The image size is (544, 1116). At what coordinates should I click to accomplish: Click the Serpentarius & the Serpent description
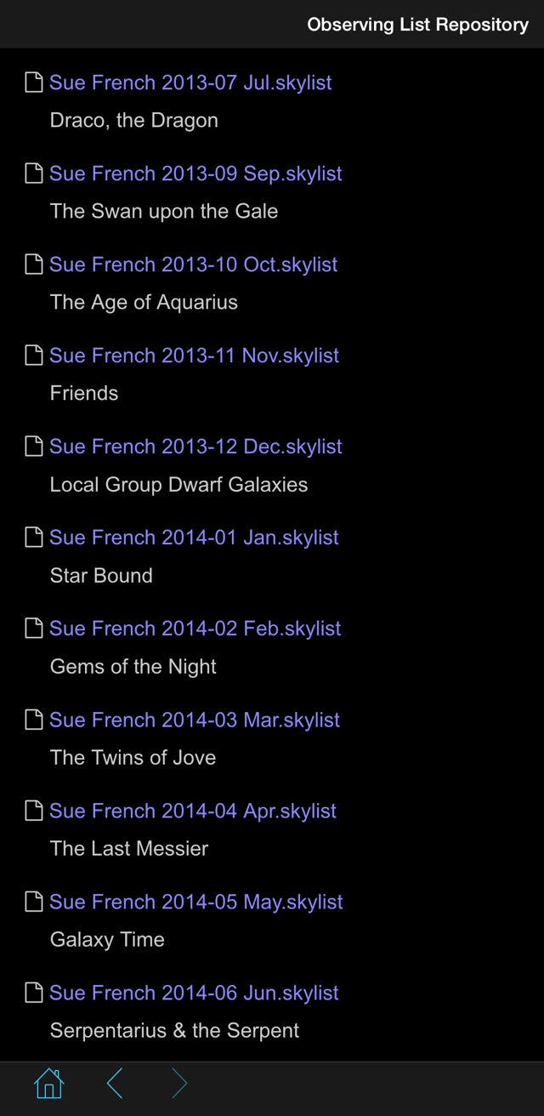pyautogui.click(x=174, y=1031)
